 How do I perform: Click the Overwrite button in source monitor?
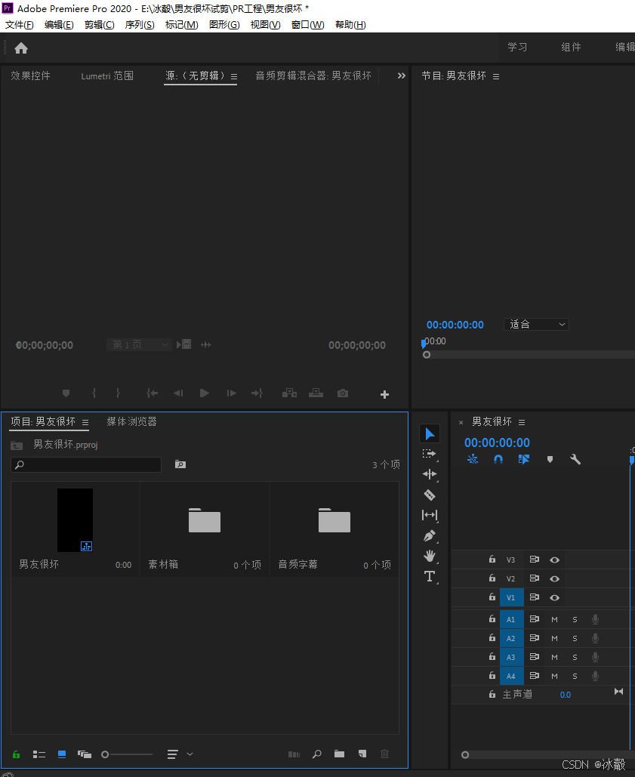tap(316, 393)
